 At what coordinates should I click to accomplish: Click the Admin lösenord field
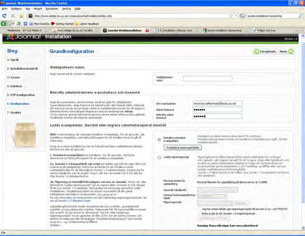point(217,110)
